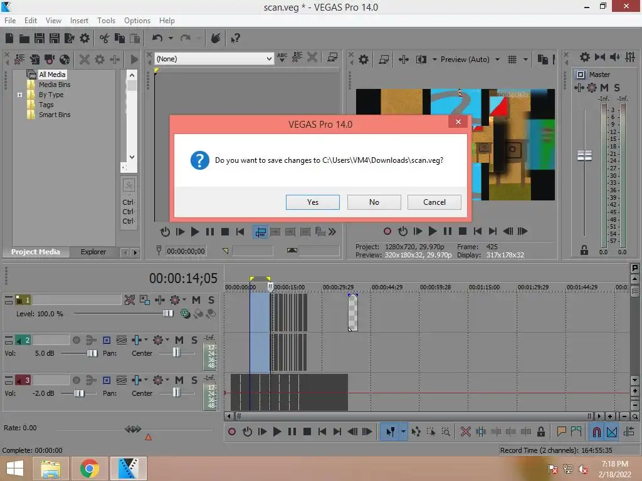642x481 pixels.
Task: Switch to the Project Media tab
Action: click(35, 252)
